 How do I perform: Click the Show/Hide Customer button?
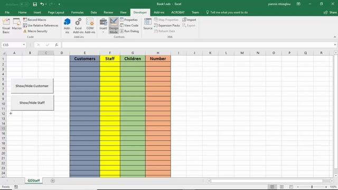(32, 86)
